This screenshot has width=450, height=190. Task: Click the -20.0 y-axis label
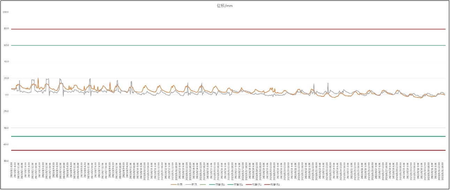point(5,111)
